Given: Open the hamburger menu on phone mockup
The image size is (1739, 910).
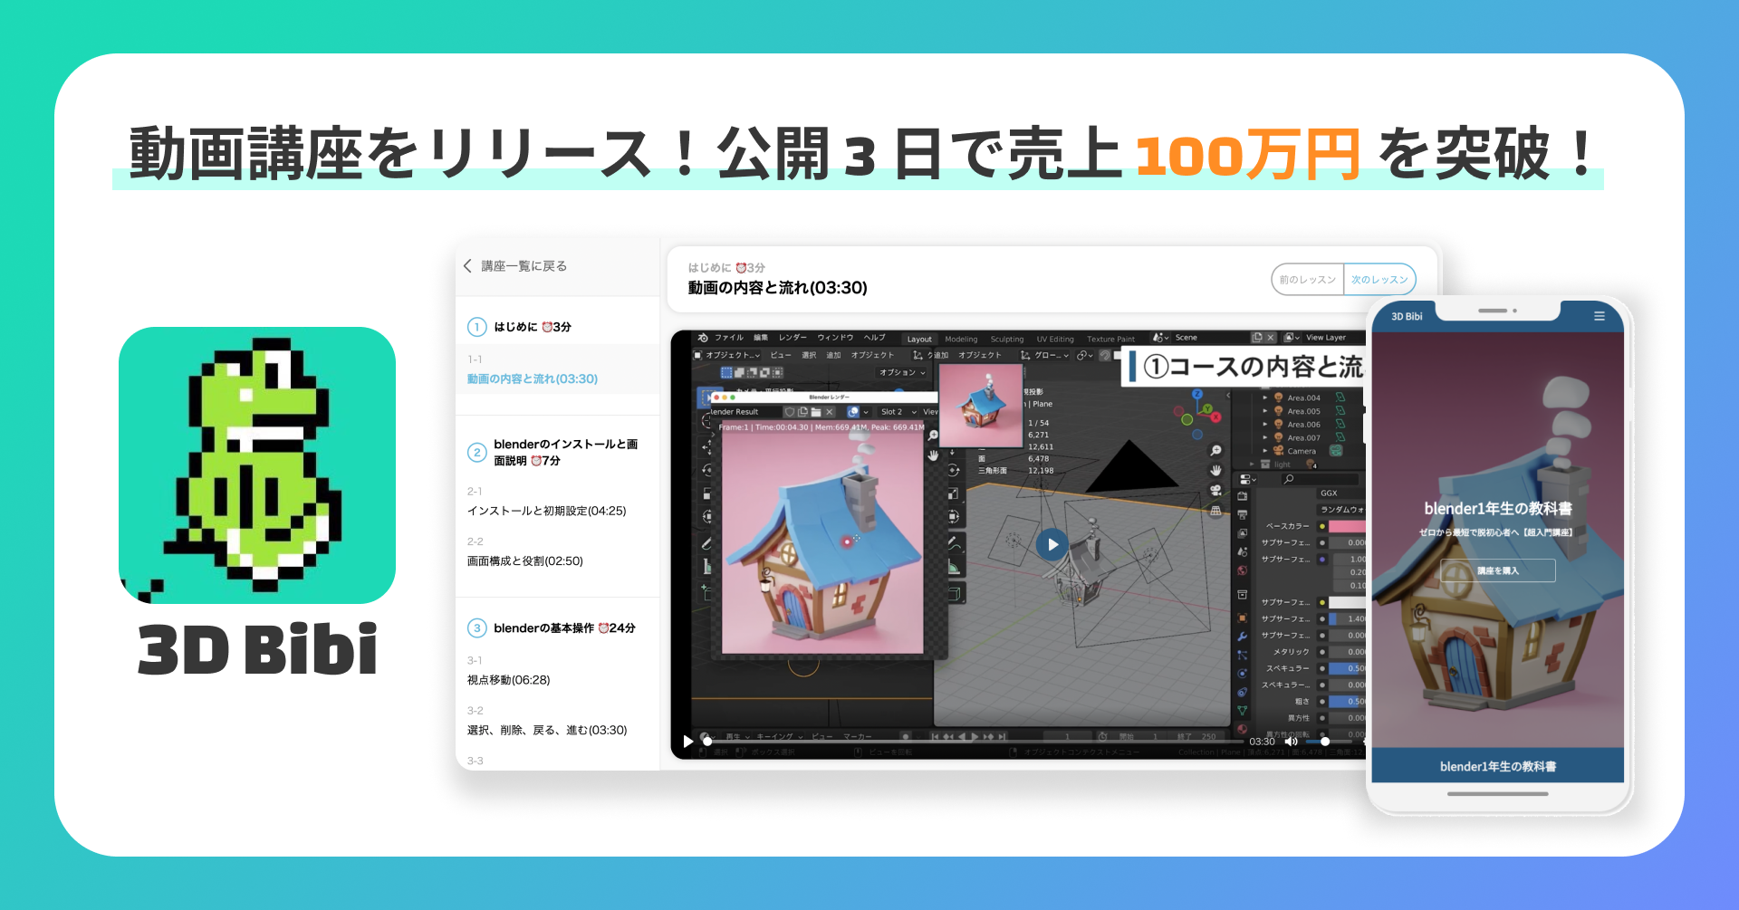Looking at the screenshot, I should point(1600,316).
